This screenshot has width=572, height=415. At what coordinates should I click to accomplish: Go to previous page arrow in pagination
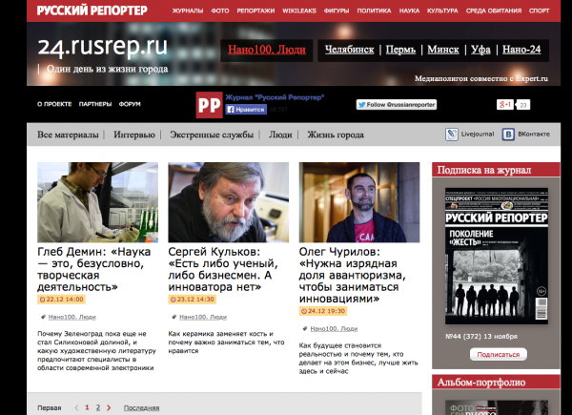coord(76,407)
